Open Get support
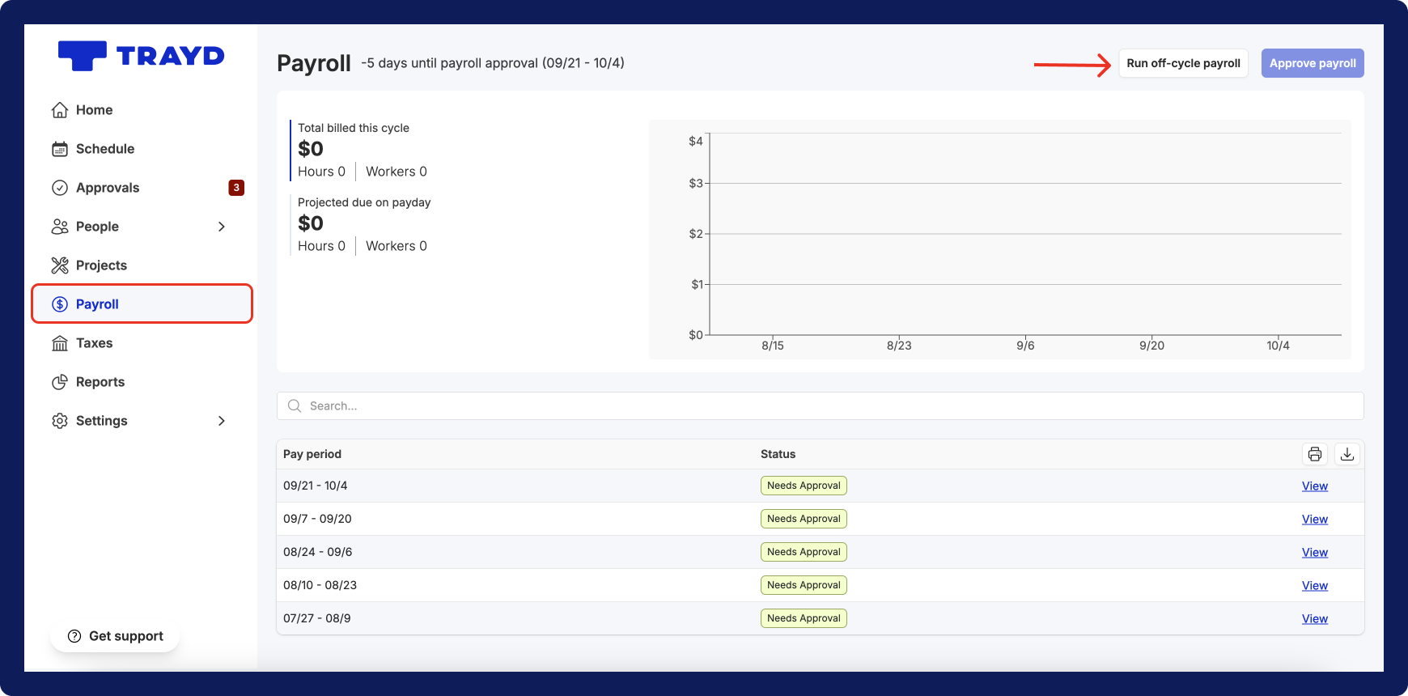1408x696 pixels. 115,636
